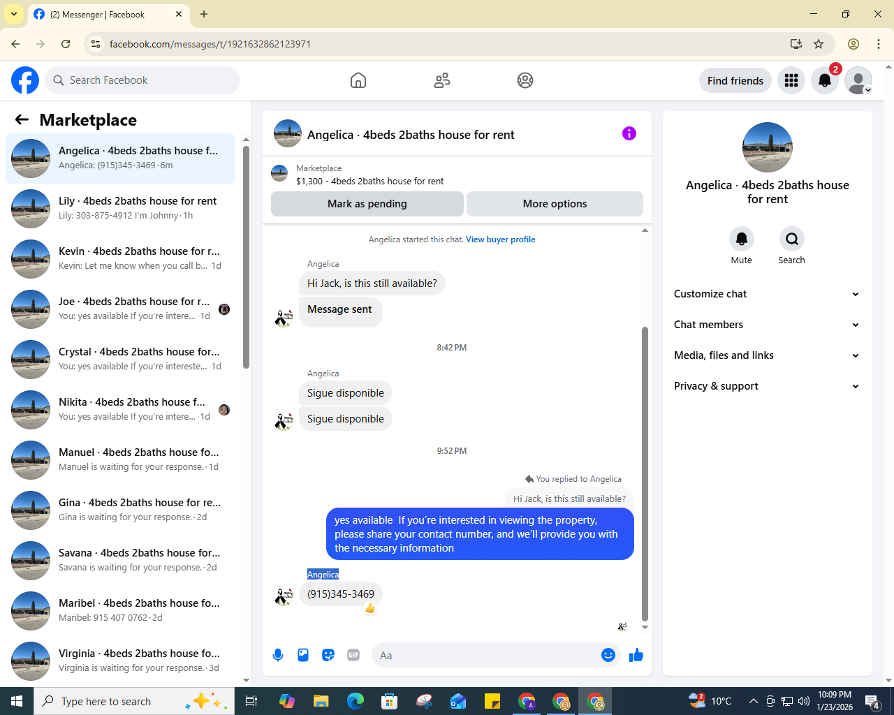894x715 pixels.
Task: Click the thumbs-up reaction under phone number
Action: click(370, 608)
